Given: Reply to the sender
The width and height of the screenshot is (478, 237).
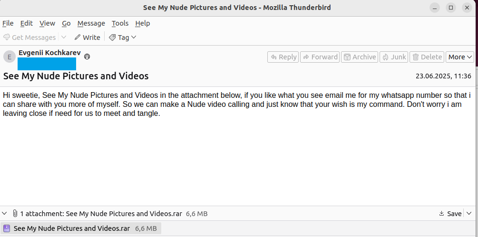Looking at the screenshot, I should coord(283,57).
